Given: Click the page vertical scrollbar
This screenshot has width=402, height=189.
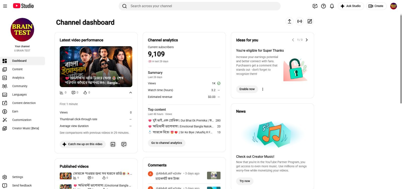Looking at the screenshot, I should tap(401, 59).
